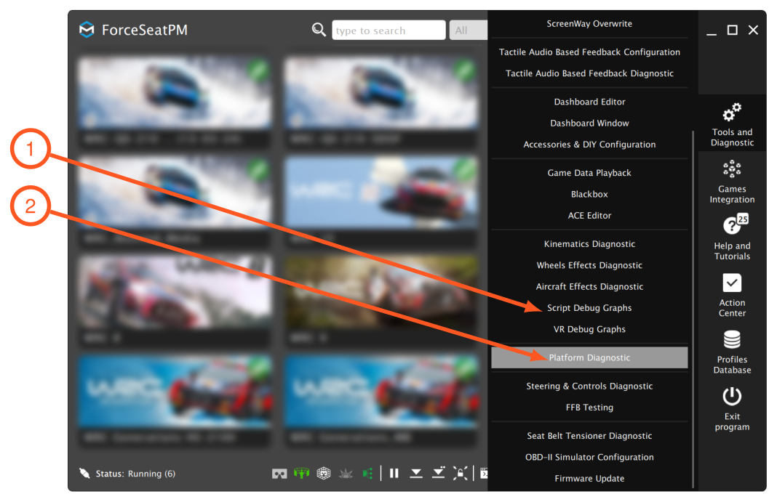Screen dimensions: 777x502
Task: Open the All filter dropdown
Action: (469, 31)
